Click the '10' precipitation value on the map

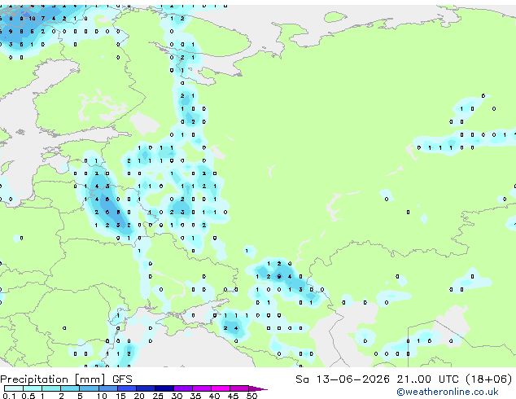tap(32, 19)
